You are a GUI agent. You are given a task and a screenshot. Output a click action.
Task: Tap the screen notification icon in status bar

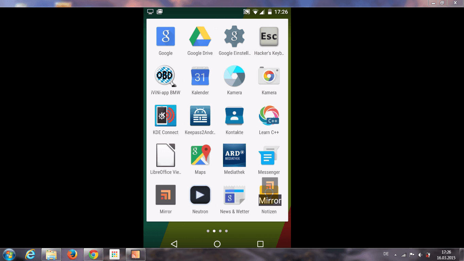pos(150,12)
